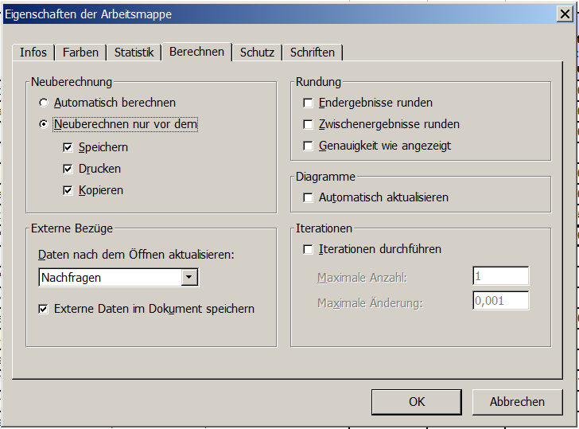Screen dimensions: 579x429
Task: Switch to the Infos tab
Action: (33, 53)
